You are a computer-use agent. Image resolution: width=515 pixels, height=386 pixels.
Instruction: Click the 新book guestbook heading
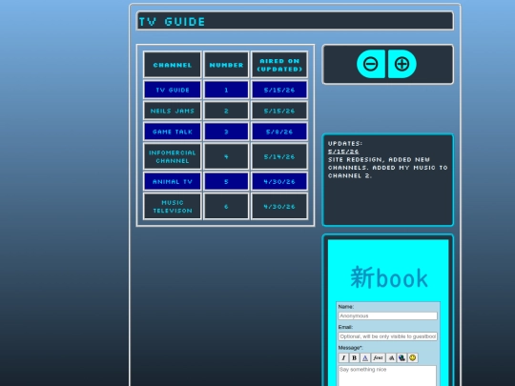[389, 277]
